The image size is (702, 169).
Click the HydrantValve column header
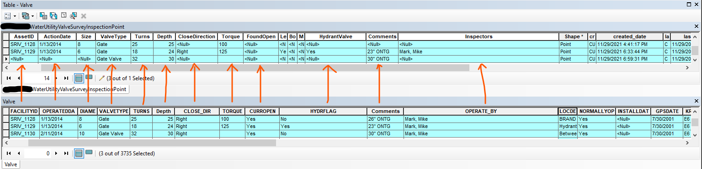coord(335,36)
